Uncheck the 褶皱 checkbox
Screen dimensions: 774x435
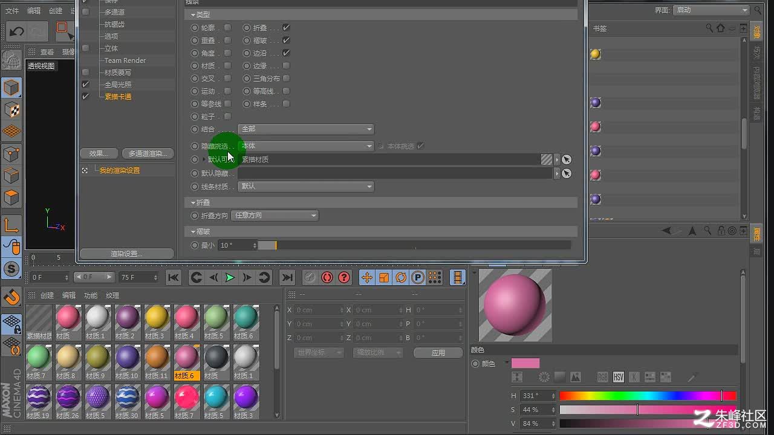pos(286,40)
